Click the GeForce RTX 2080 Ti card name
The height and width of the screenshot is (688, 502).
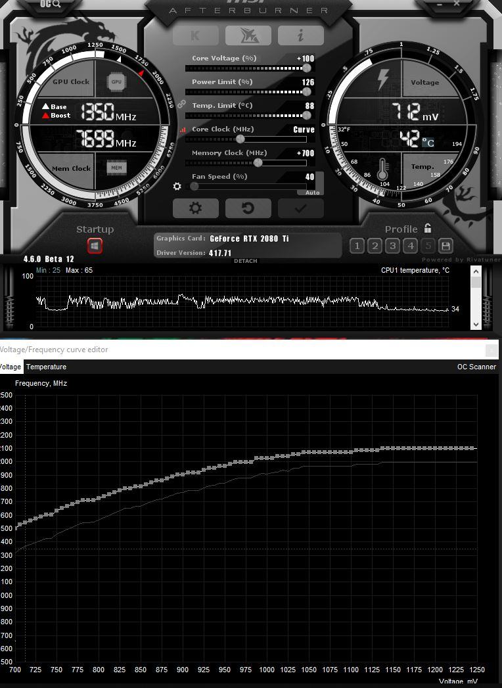(249, 239)
